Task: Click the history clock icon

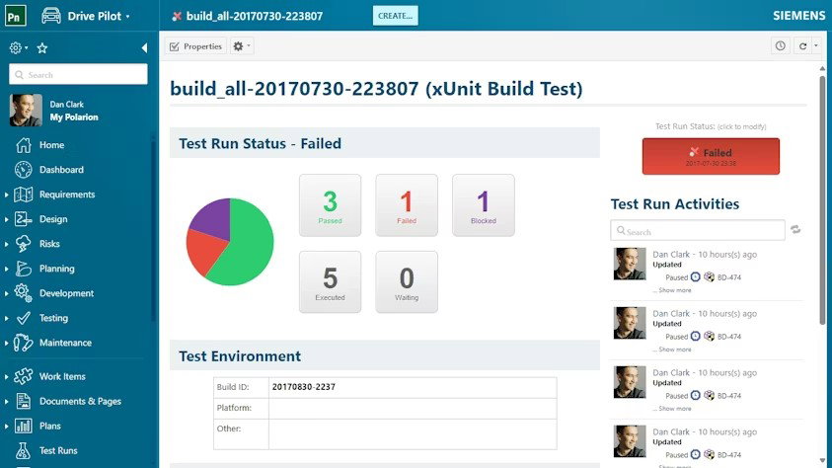Action: click(x=780, y=45)
